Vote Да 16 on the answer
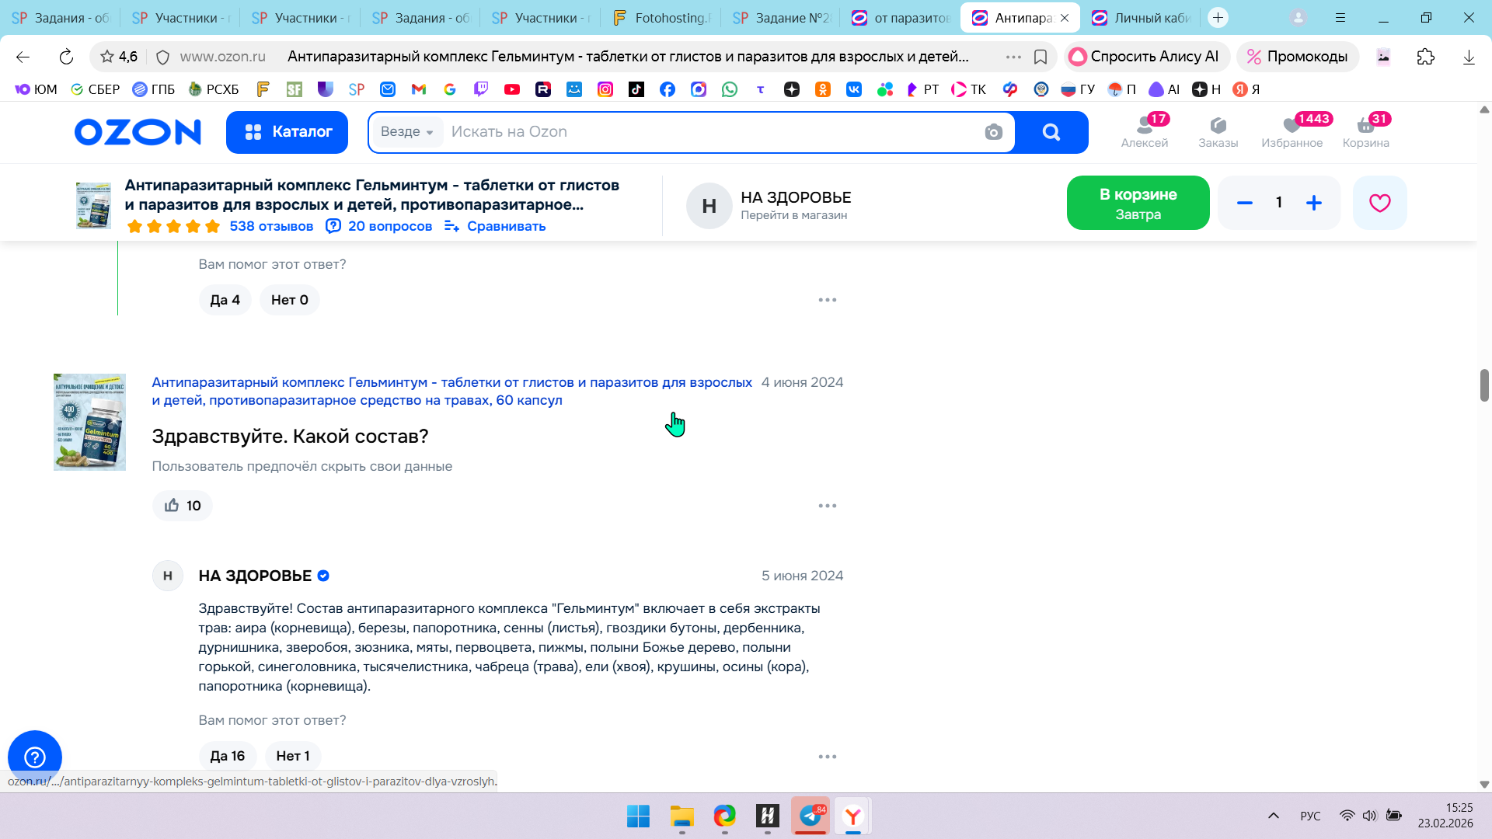The width and height of the screenshot is (1492, 839). [228, 756]
